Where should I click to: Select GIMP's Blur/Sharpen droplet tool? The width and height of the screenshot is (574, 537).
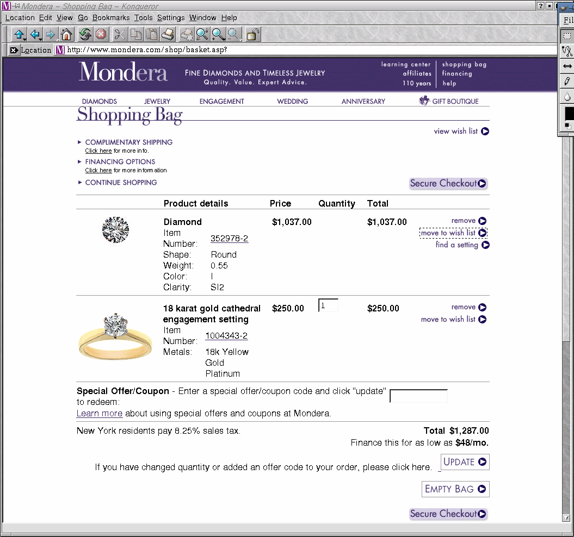567,97
